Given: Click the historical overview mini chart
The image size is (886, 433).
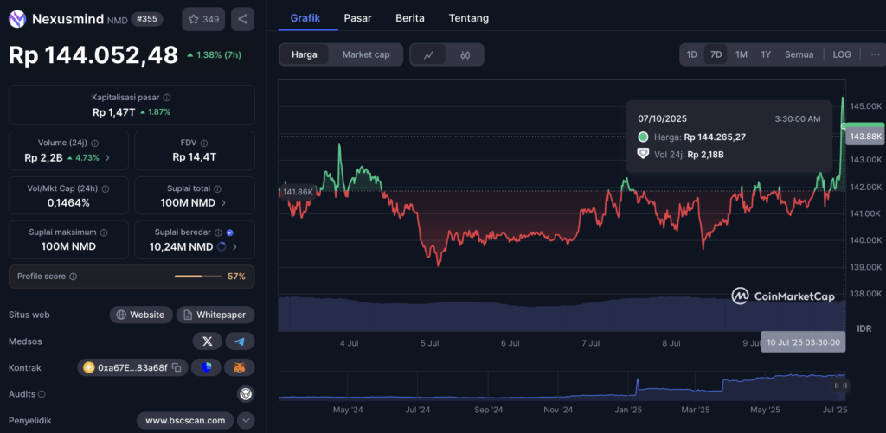Looking at the screenshot, I should pos(562,385).
